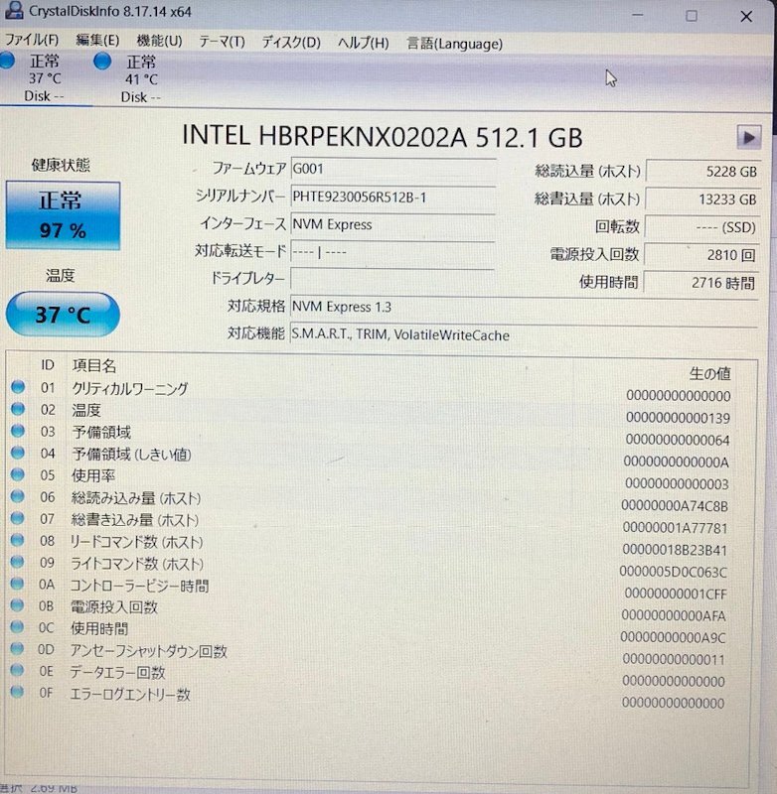Click the blue status dot for ID 03

click(18, 431)
